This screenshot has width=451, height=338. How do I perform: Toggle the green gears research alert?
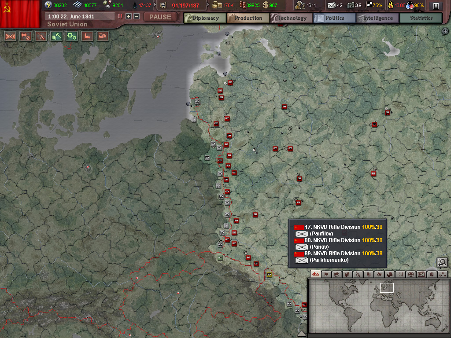72,36
